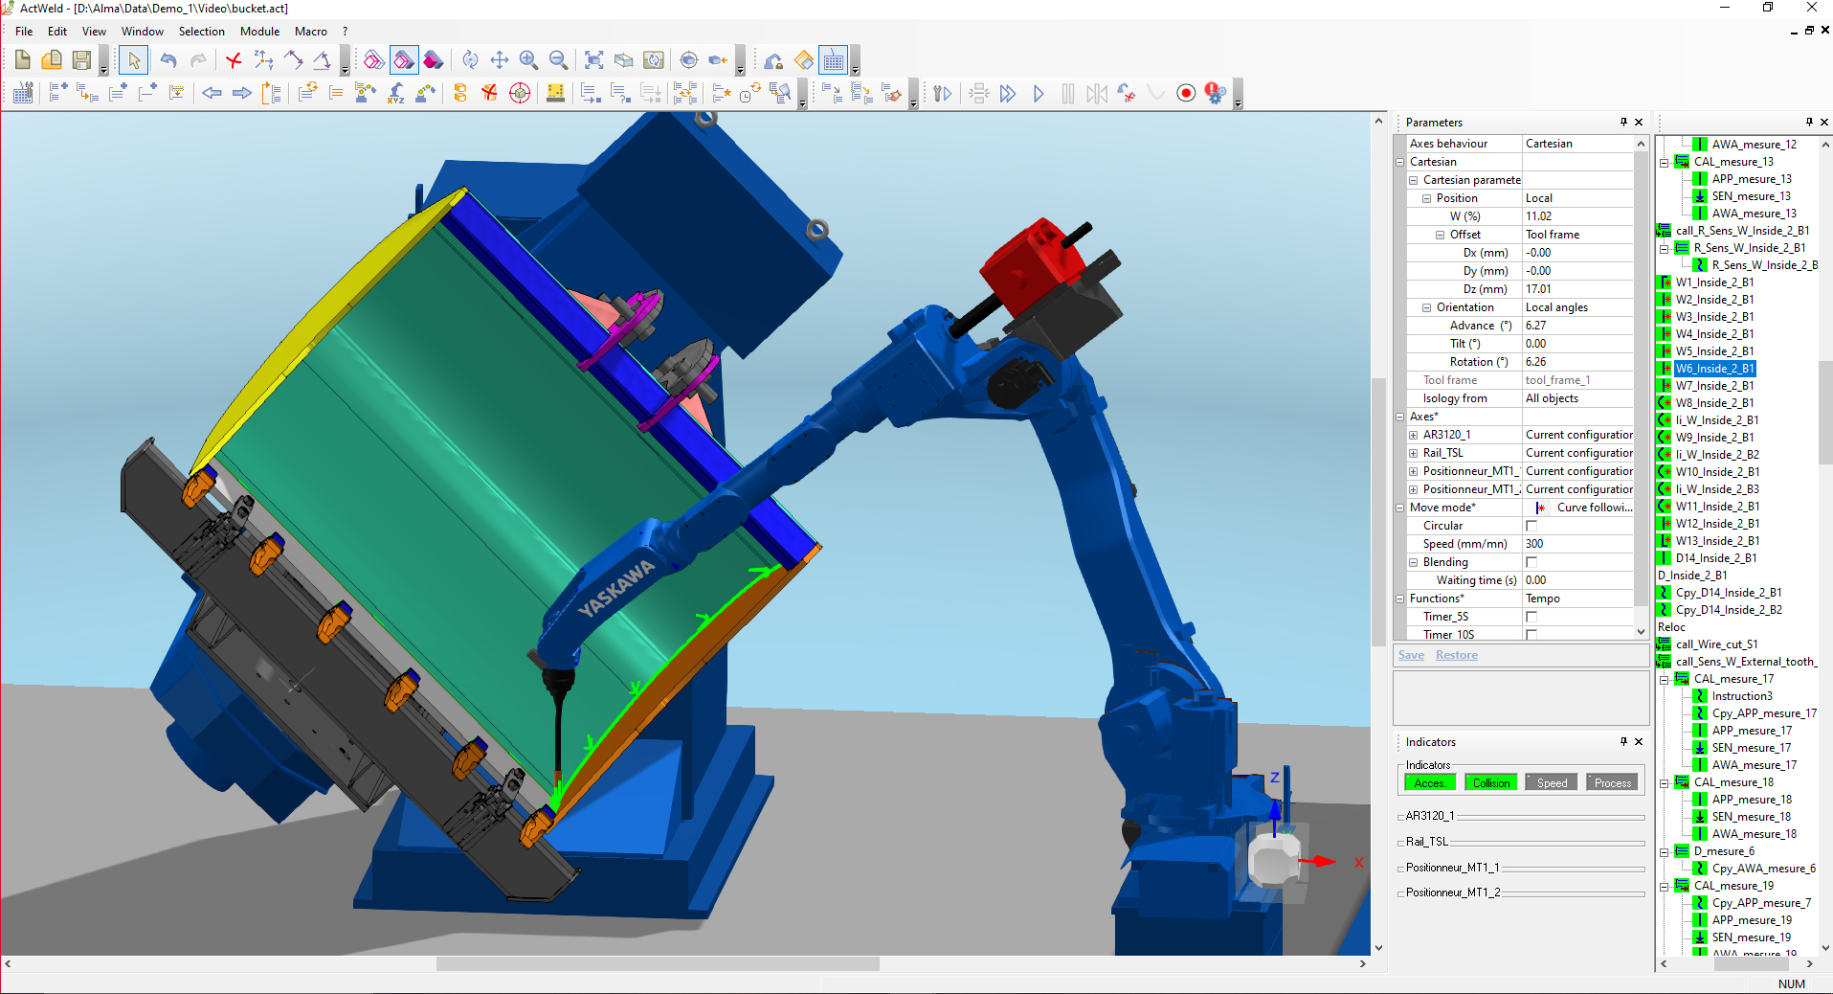Click the Restore link
Screen dimensions: 1833x994
pos(1456,655)
